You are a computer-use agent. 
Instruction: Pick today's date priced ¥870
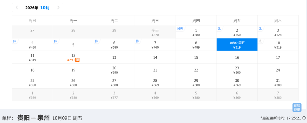(x=155, y=32)
